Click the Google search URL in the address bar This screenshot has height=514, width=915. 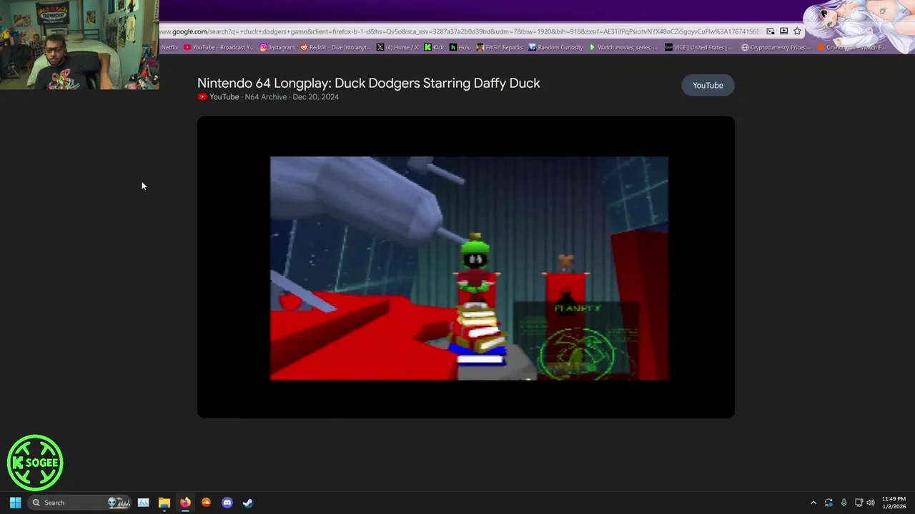pyautogui.click(x=461, y=31)
